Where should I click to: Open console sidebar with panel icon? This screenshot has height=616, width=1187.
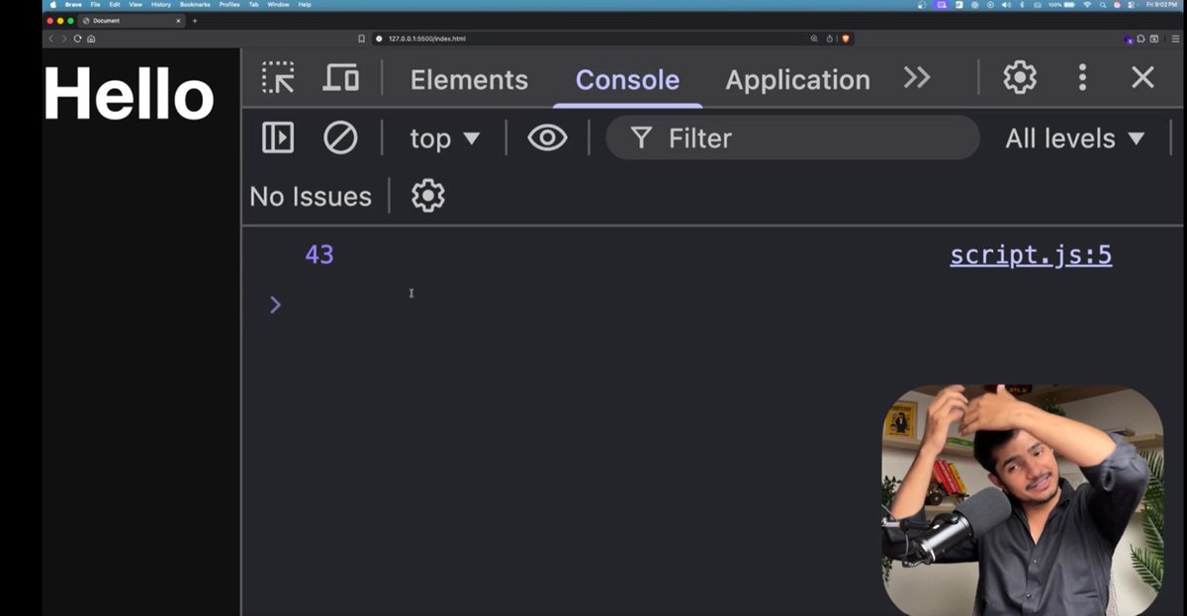coord(277,137)
